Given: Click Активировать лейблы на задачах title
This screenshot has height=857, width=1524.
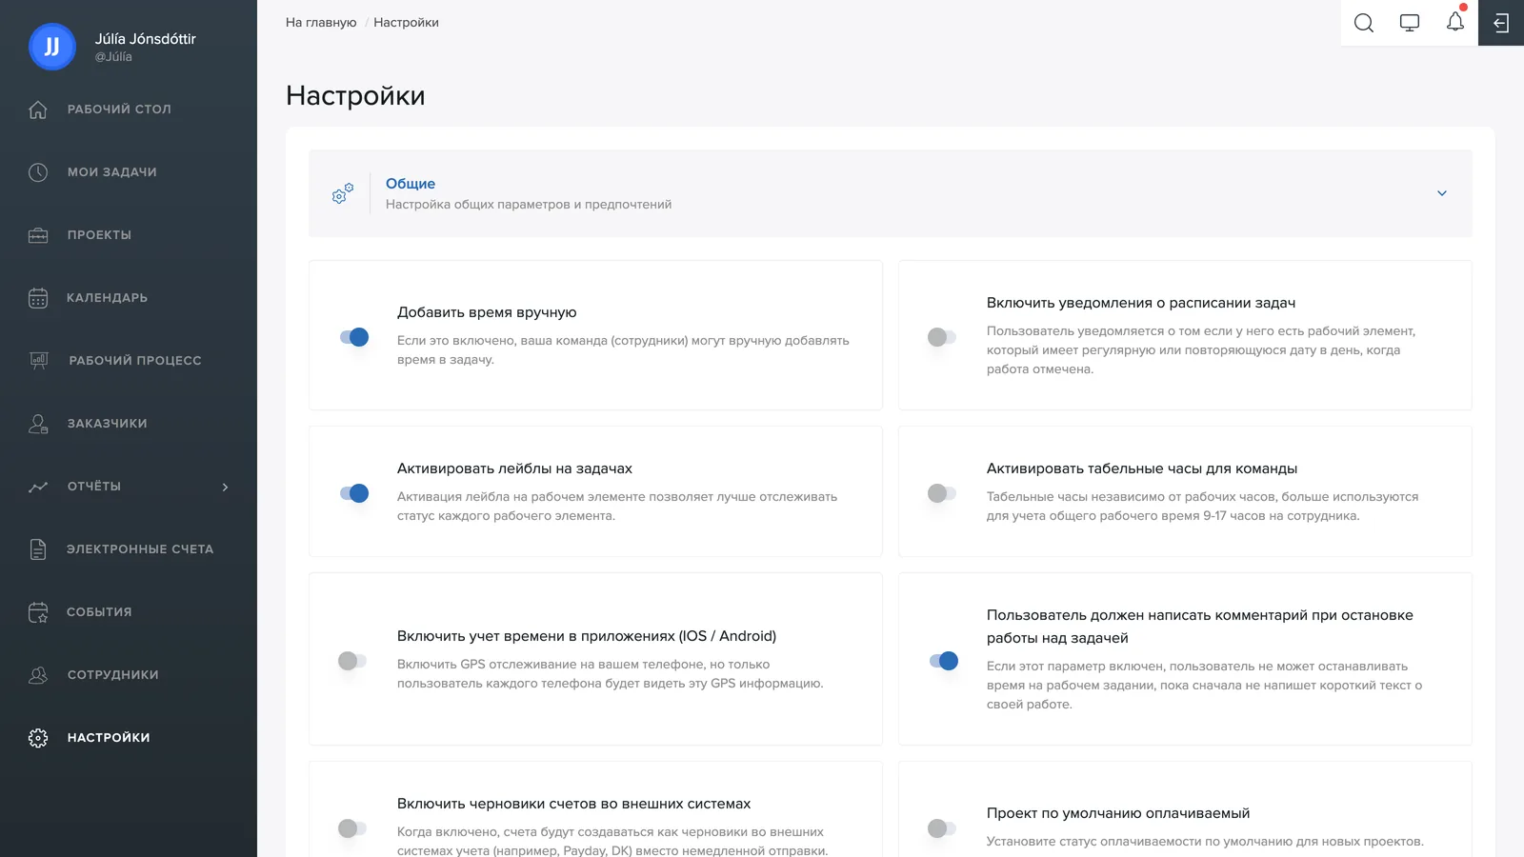Looking at the screenshot, I should click(x=514, y=468).
